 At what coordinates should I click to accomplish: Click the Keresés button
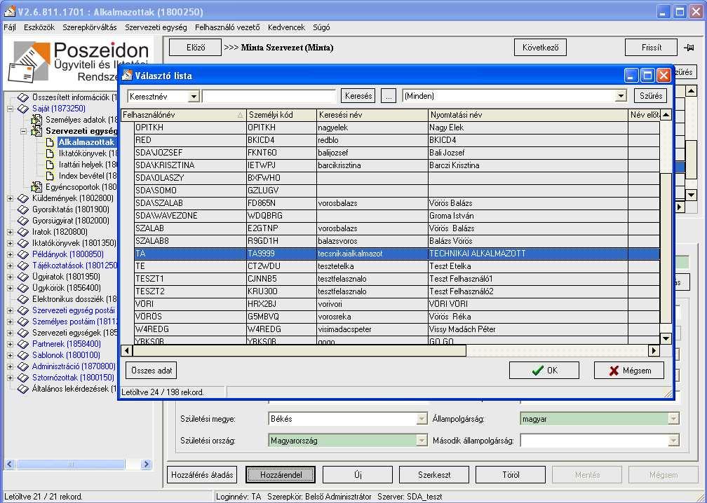(358, 96)
